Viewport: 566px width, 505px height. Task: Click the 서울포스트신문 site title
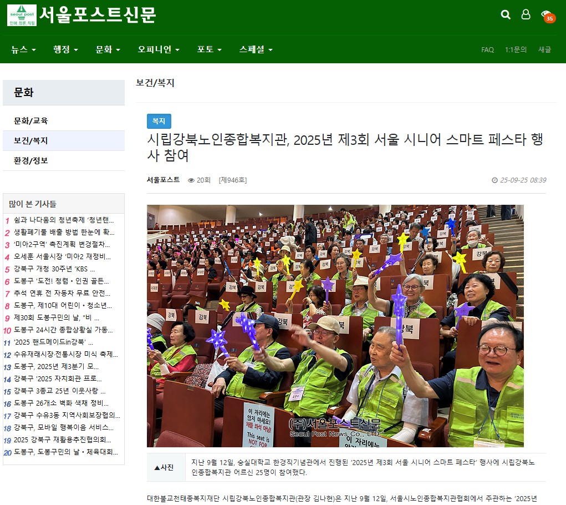98,15
